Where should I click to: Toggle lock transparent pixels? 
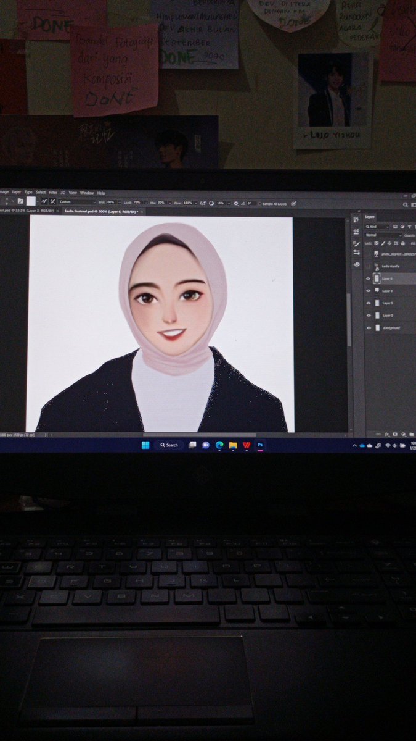coord(376,243)
